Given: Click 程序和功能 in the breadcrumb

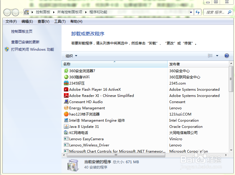Looking at the screenshot, I should coord(98,12).
